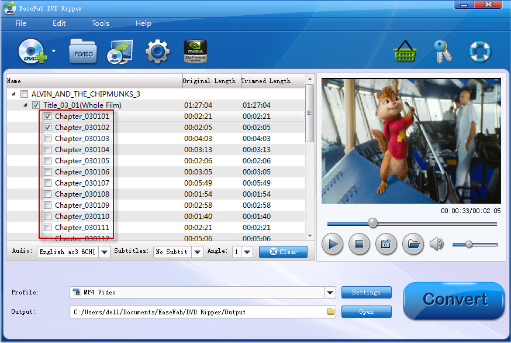Check the Chapter_030110 checkbox

47,216
